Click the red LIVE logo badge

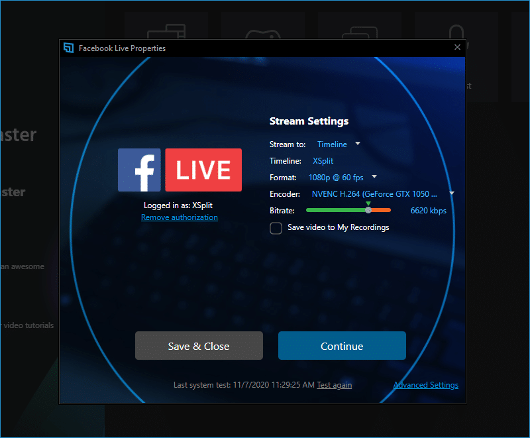tap(203, 170)
